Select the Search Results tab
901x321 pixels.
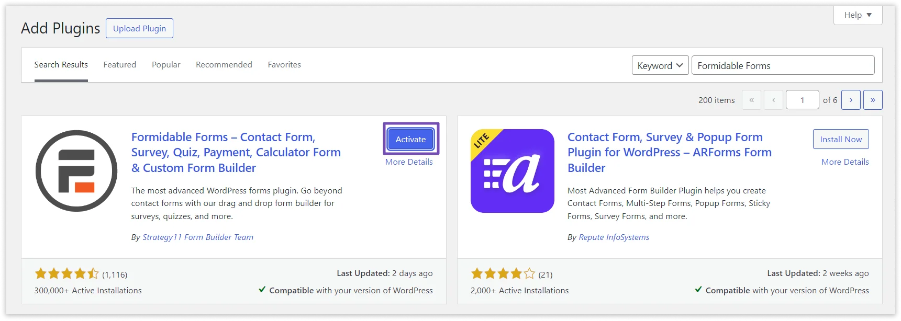61,65
